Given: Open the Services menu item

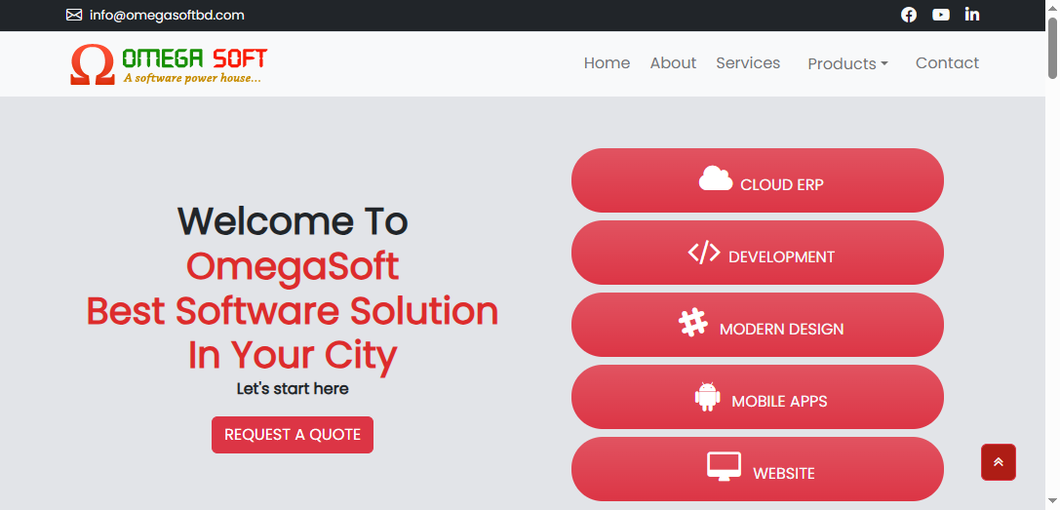Looking at the screenshot, I should 748,63.
